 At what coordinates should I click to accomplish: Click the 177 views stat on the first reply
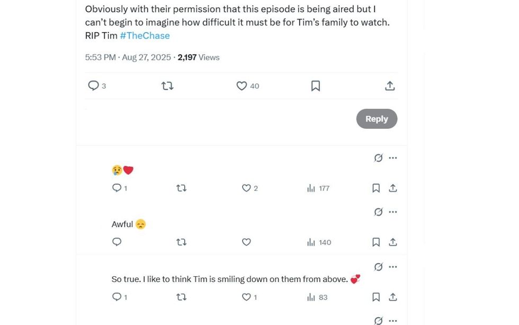point(317,188)
